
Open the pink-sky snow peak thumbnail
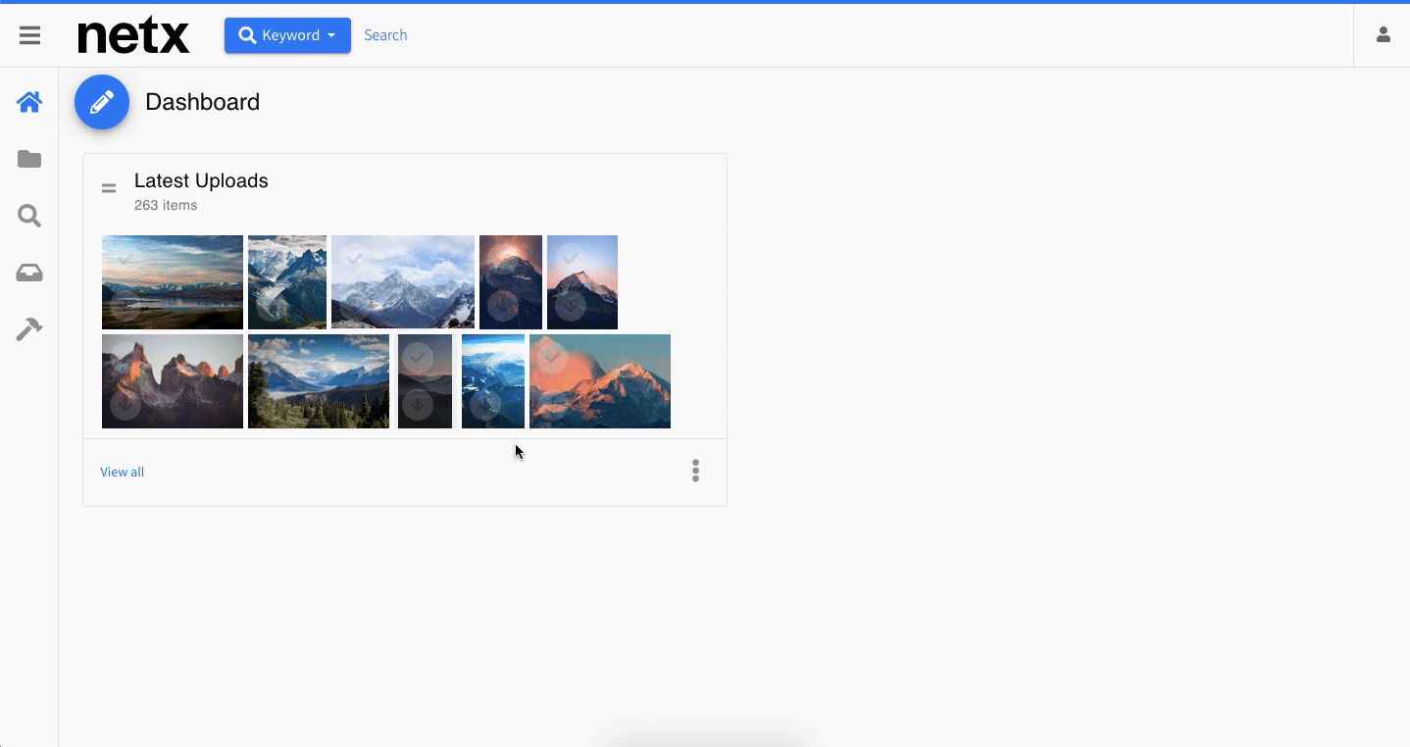(x=582, y=282)
